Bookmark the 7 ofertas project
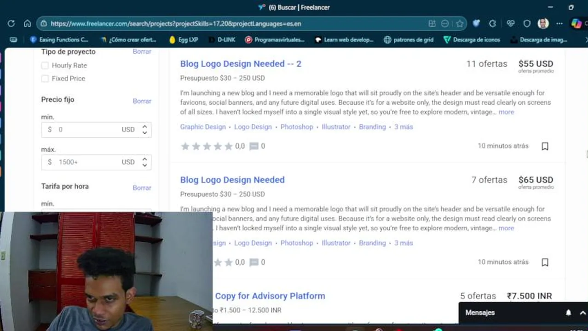The width and height of the screenshot is (588, 331). click(x=545, y=262)
